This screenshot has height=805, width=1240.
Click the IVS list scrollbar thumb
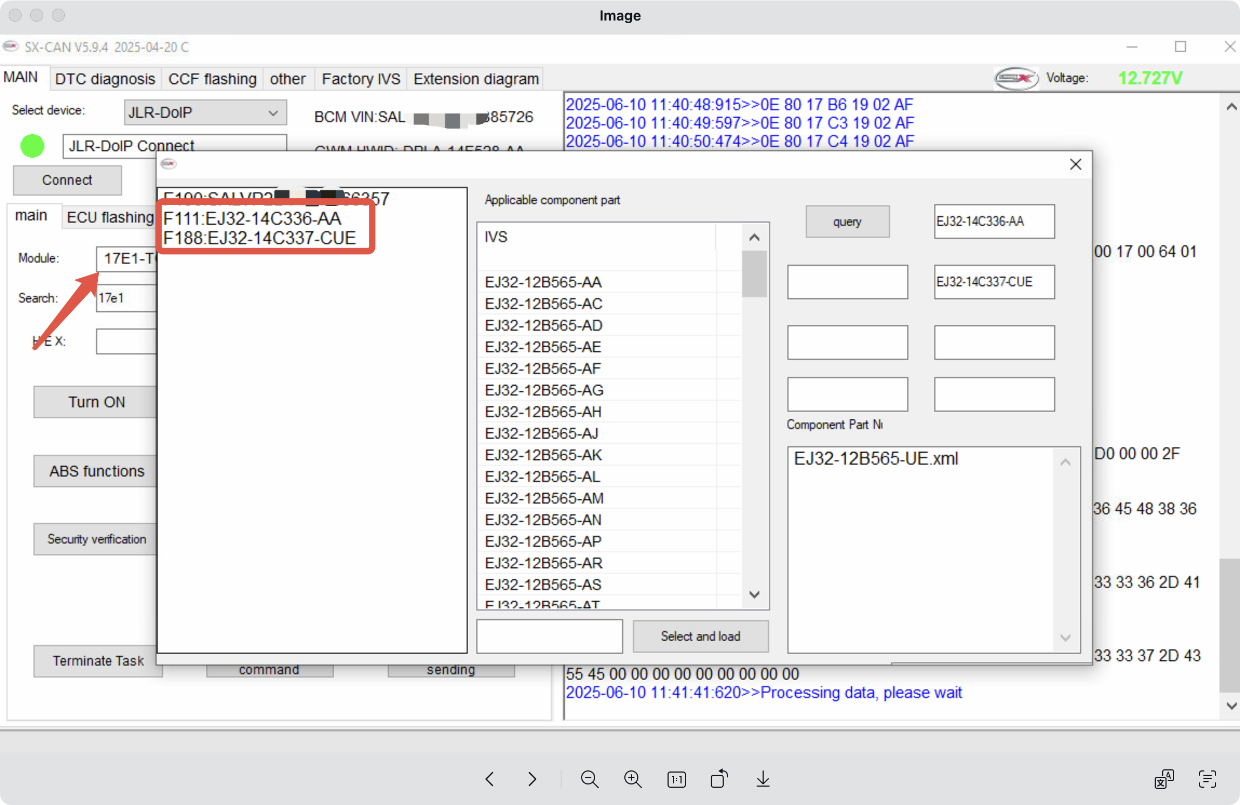[x=754, y=274]
